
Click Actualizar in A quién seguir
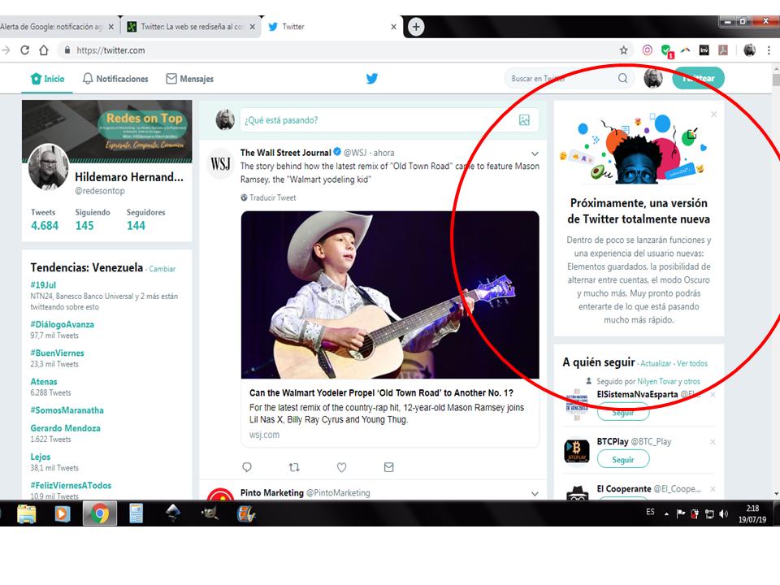[656, 363]
